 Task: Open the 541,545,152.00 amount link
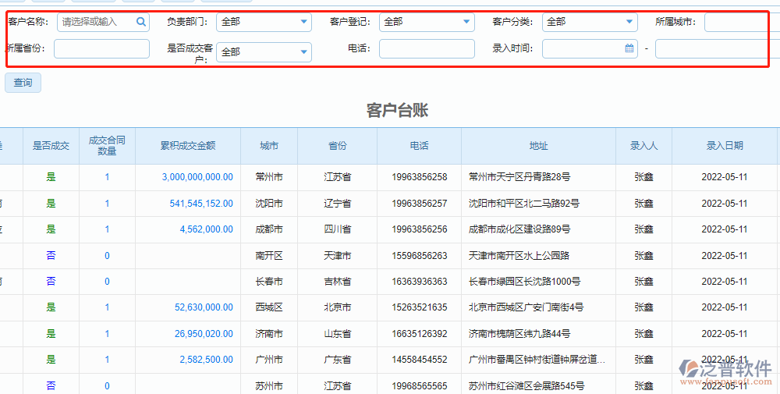200,204
